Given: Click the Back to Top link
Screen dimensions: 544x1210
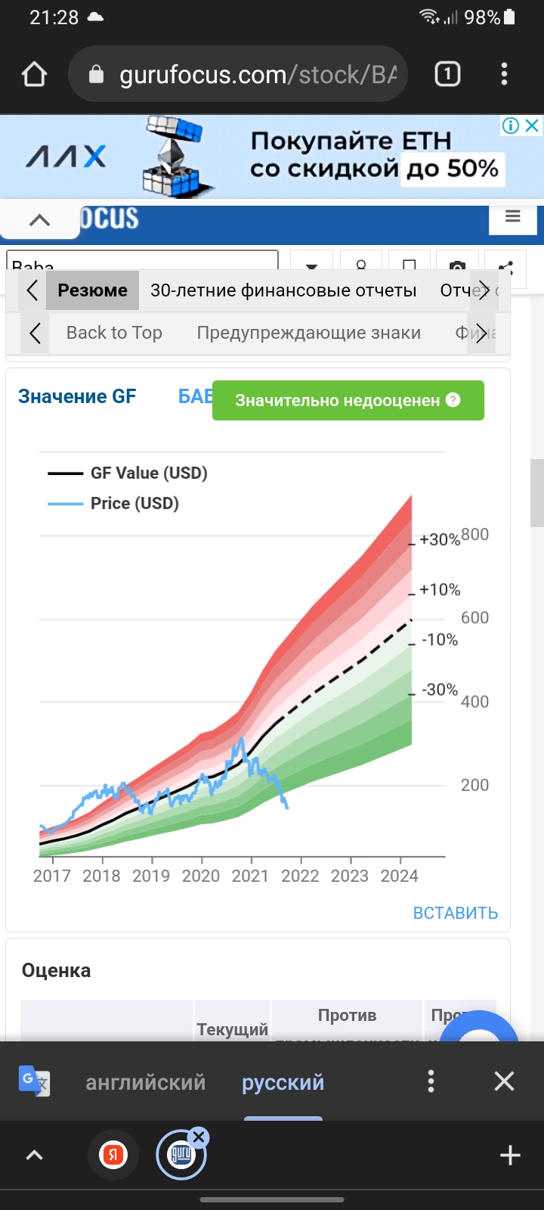Looking at the screenshot, I should point(114,333).
